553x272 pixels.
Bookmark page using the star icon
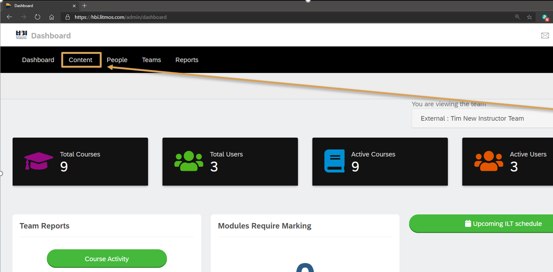pyautogui.click(x=530, y=17)
